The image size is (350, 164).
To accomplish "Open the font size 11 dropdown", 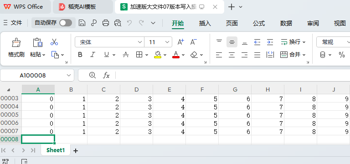I will point(167,42).
